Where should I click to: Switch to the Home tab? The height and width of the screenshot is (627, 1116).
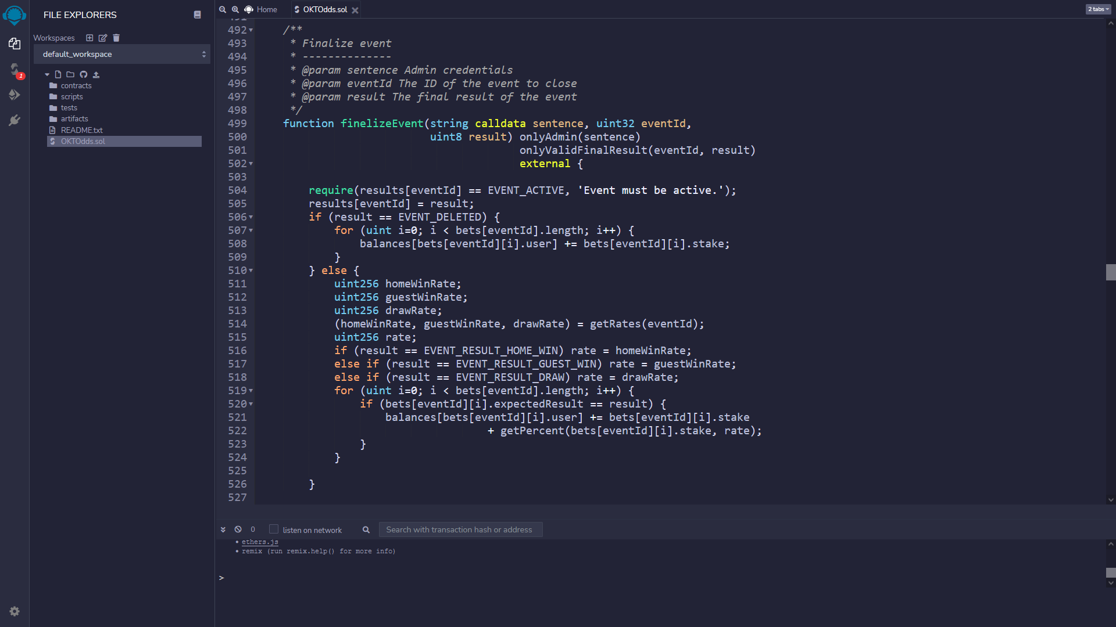point(266,9)
